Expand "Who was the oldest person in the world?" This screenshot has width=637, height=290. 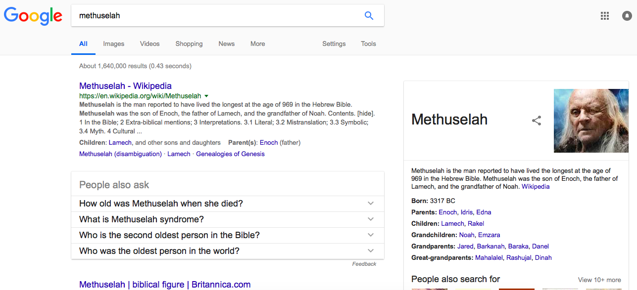coord(371,251)
